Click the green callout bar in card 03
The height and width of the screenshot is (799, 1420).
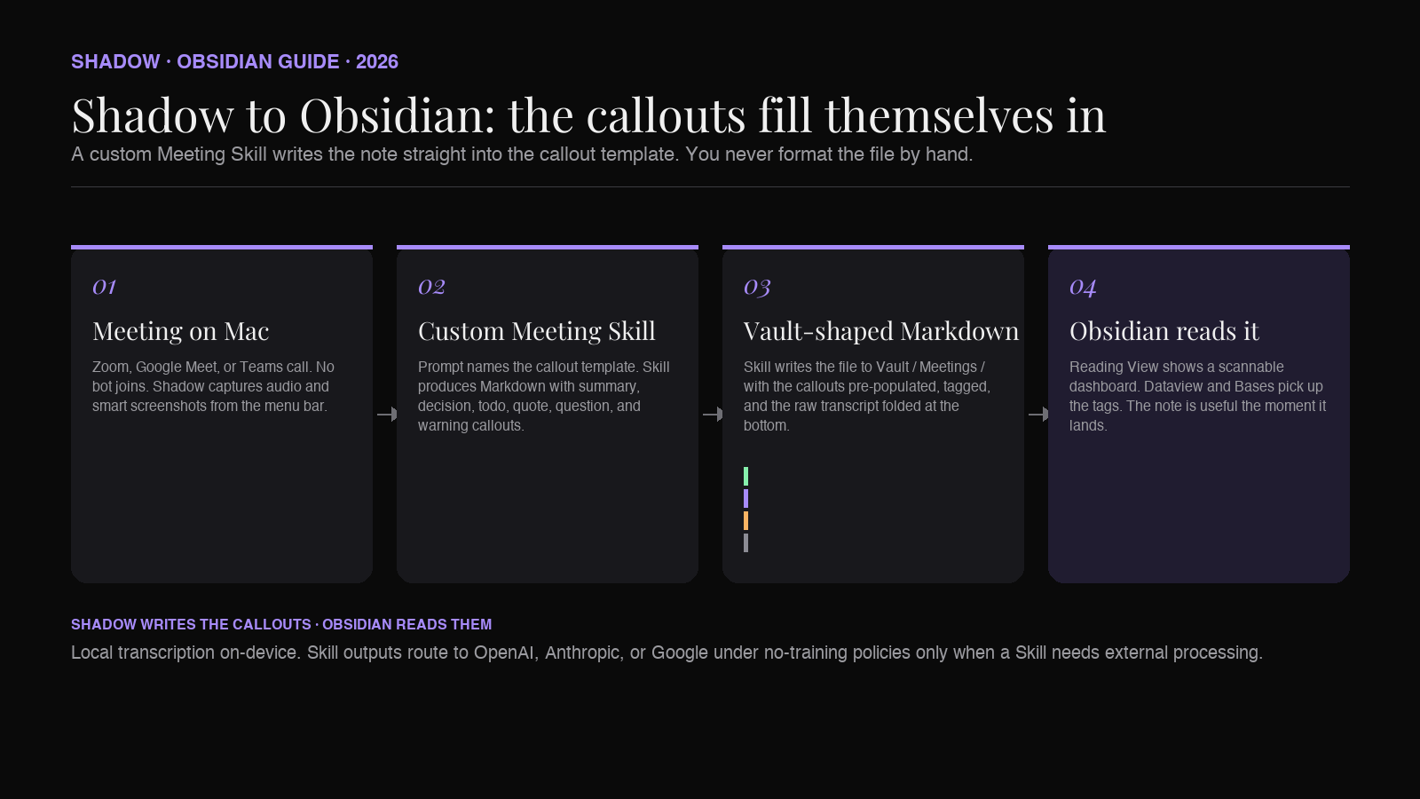pyautogui.click(x=745, y=476)
